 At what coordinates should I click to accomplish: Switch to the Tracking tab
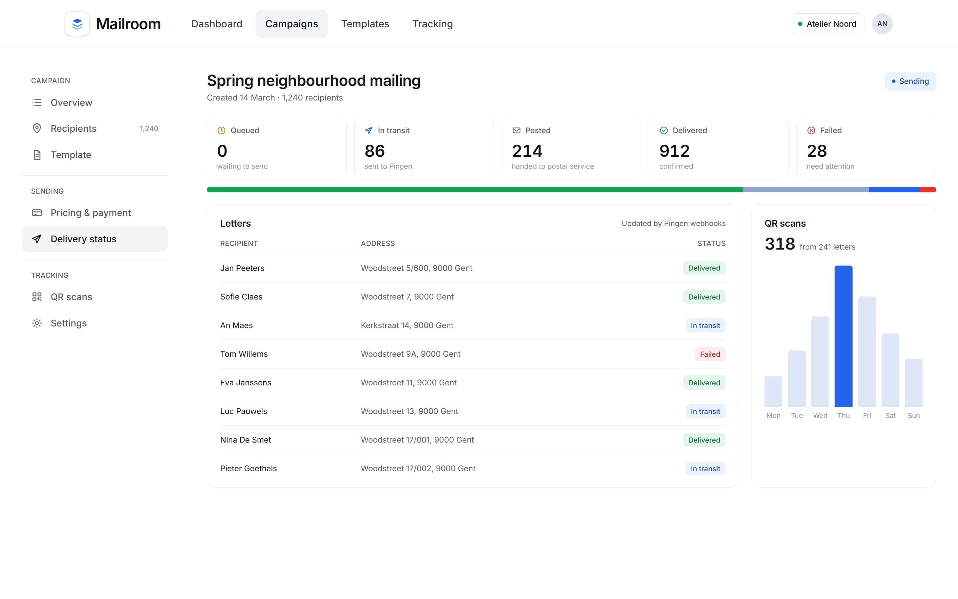432,24
